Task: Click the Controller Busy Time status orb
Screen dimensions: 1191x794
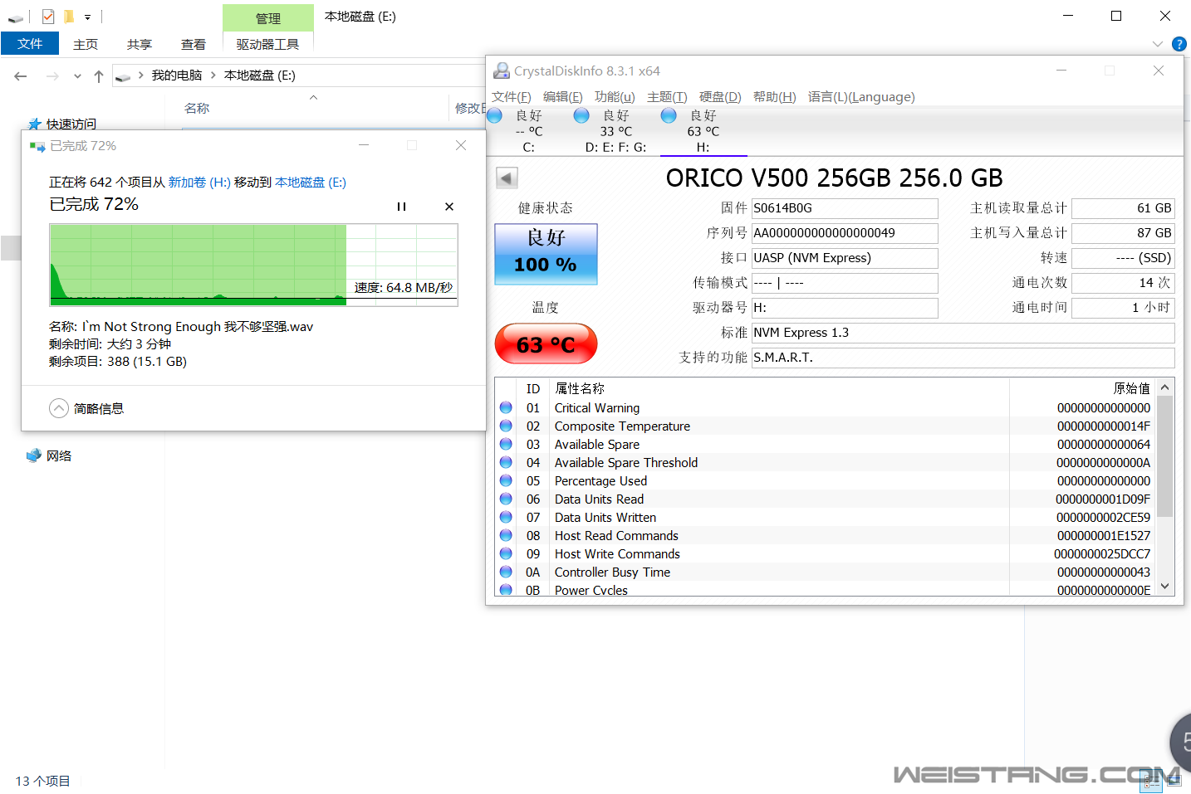Action: (x=506, y=572)
